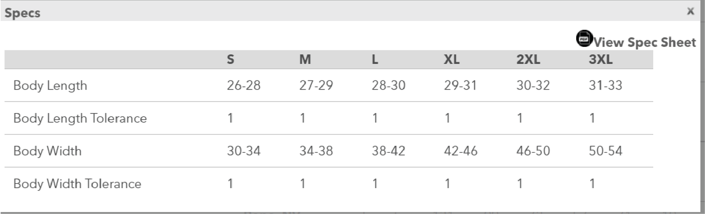Select the M size column header
Image resolution: width=705 pixels, height=214 pixels.
305,59
